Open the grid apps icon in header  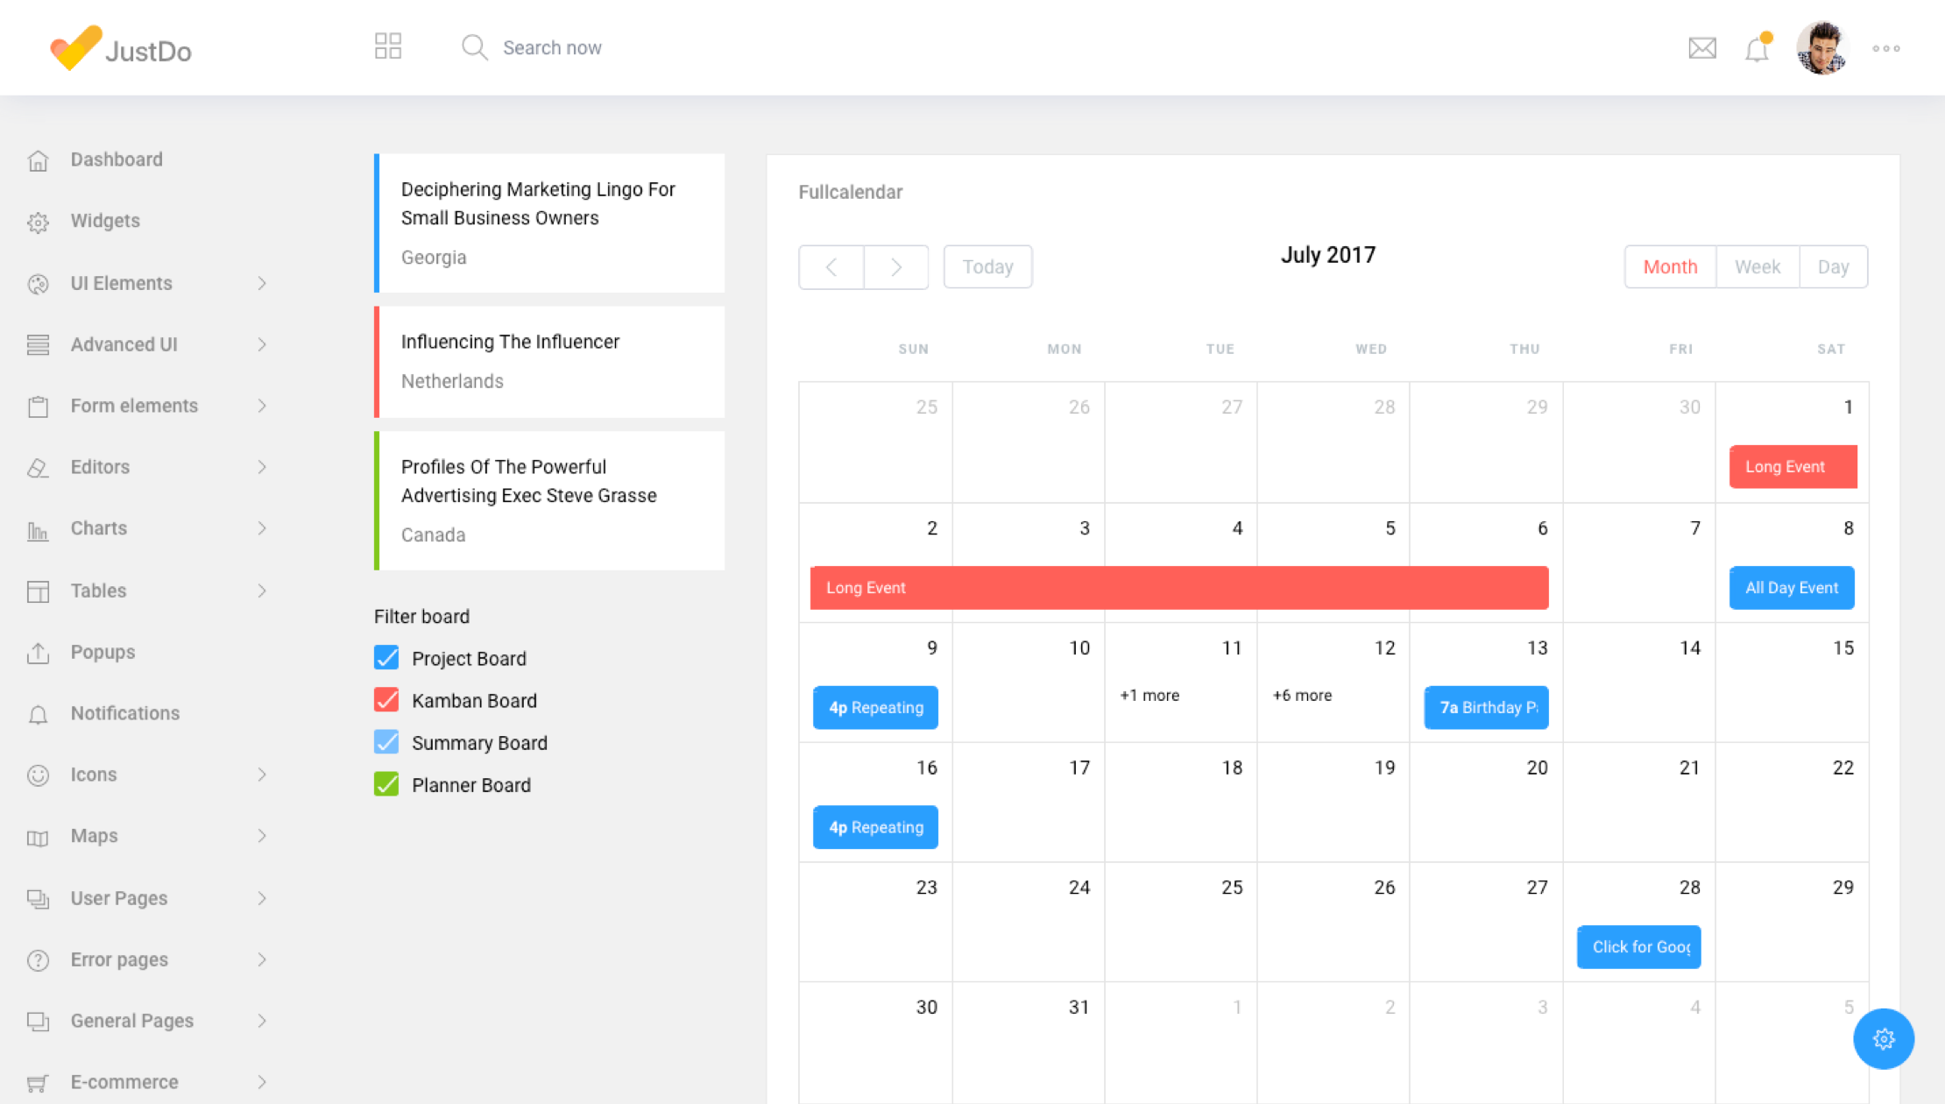[387, 46]
